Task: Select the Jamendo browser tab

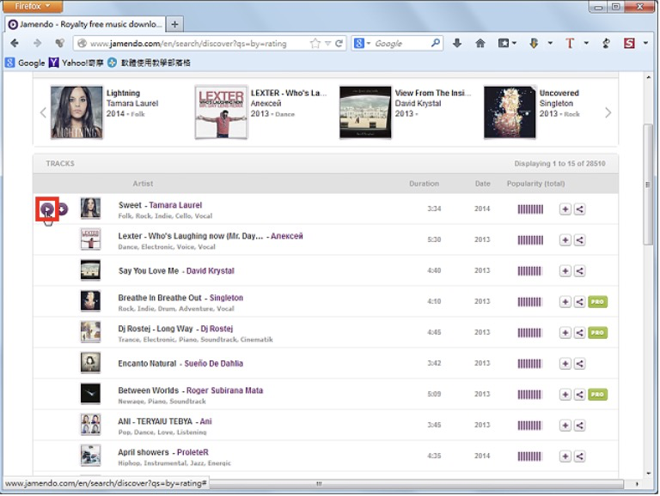Action: (86, 24)
